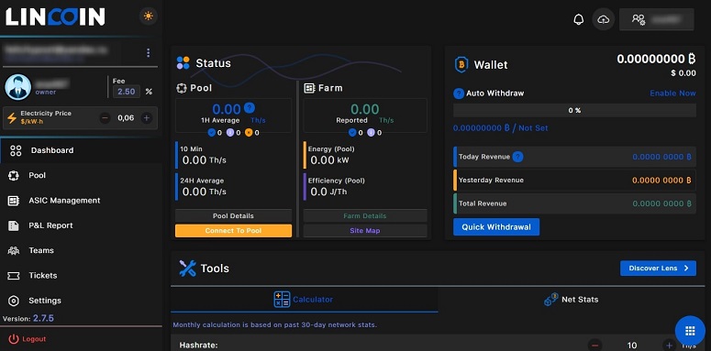The width and height of the screenshot is (711, 351).
Task: Open Pool Details
Action: 234,216
